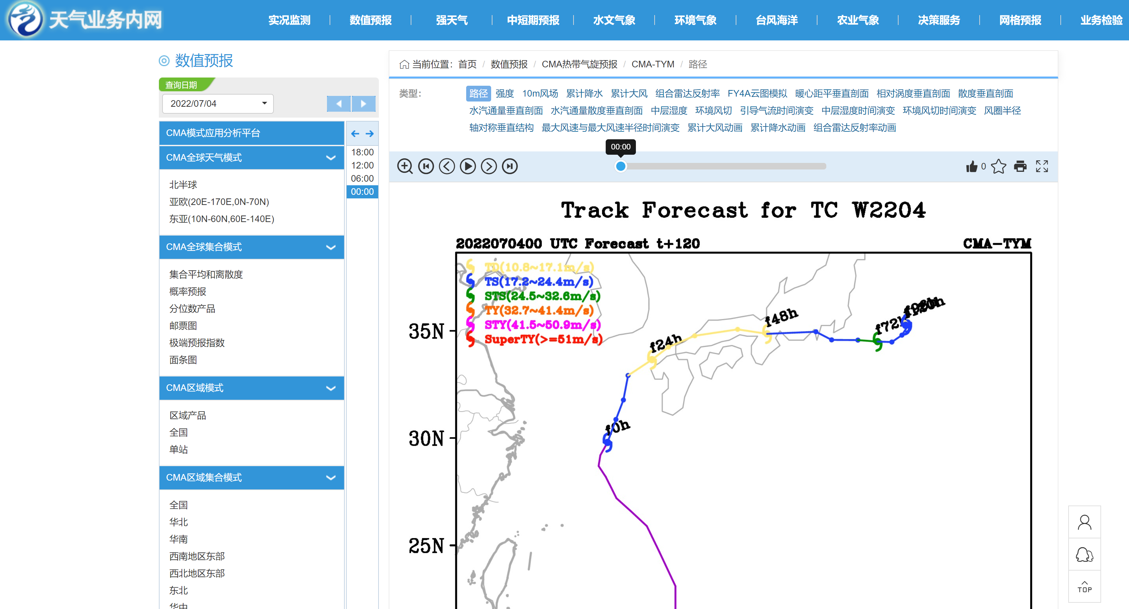1129x609 pixels.
Task: Step to next frame button
Action: click(x=489, y=166)
